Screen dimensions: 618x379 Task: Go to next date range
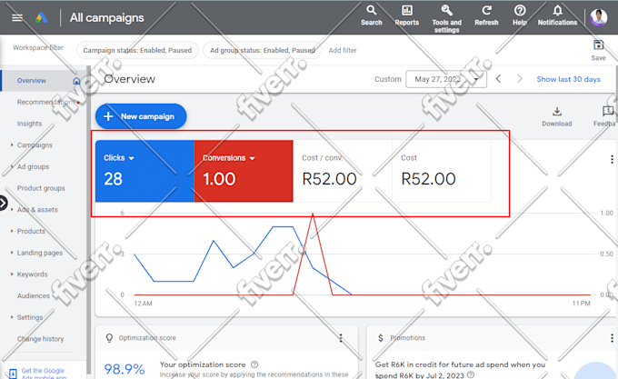(520, 79)
